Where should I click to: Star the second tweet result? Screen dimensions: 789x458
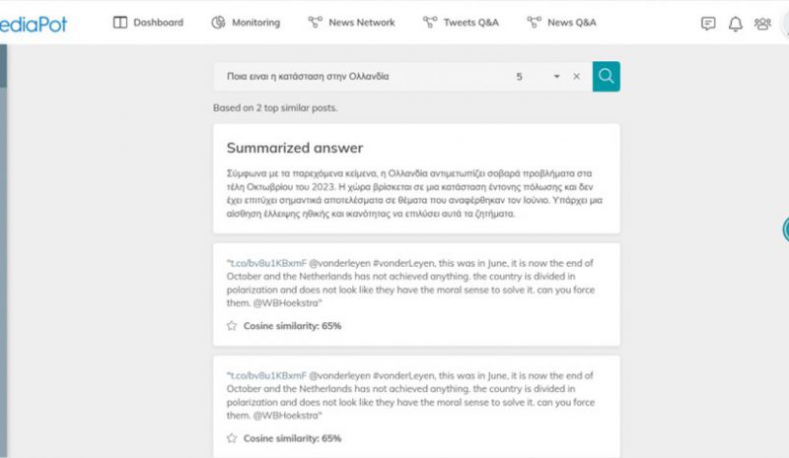(x=232, y=438)
